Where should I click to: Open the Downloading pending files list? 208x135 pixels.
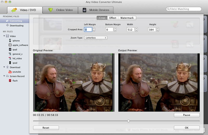tap(16, 25)
